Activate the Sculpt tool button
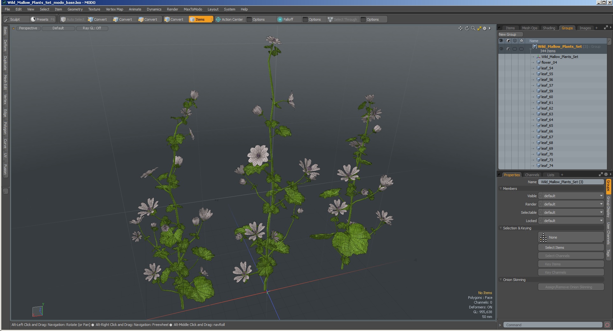The height and width of the screenshot is (331, 613). click(x=15, y=19)
